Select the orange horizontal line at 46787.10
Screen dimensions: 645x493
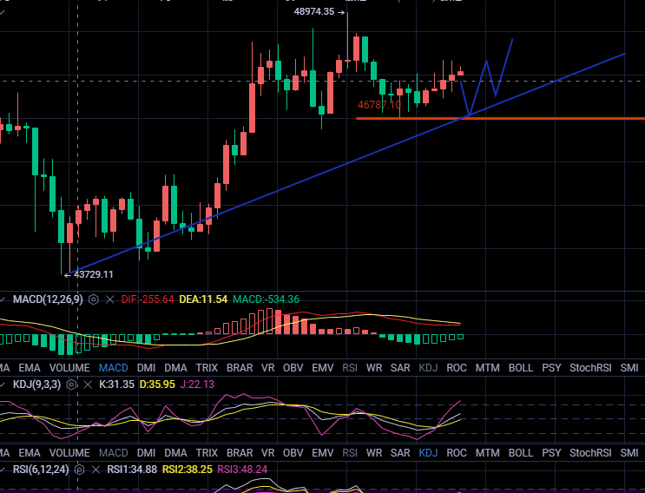tap(500, 118)
